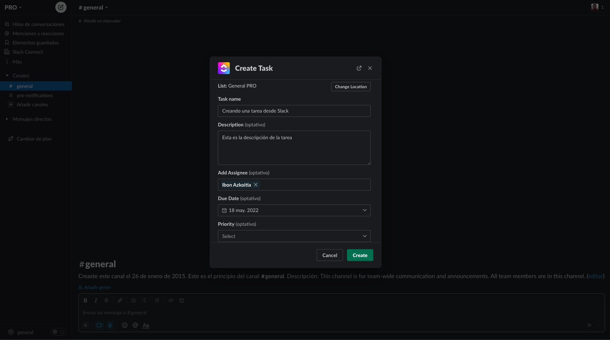Click the Create button
The width and height of the screenshot is (610, 340).
tap(360, 255)
